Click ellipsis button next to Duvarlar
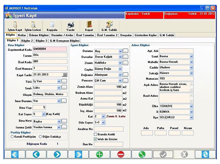 (126, 57)
